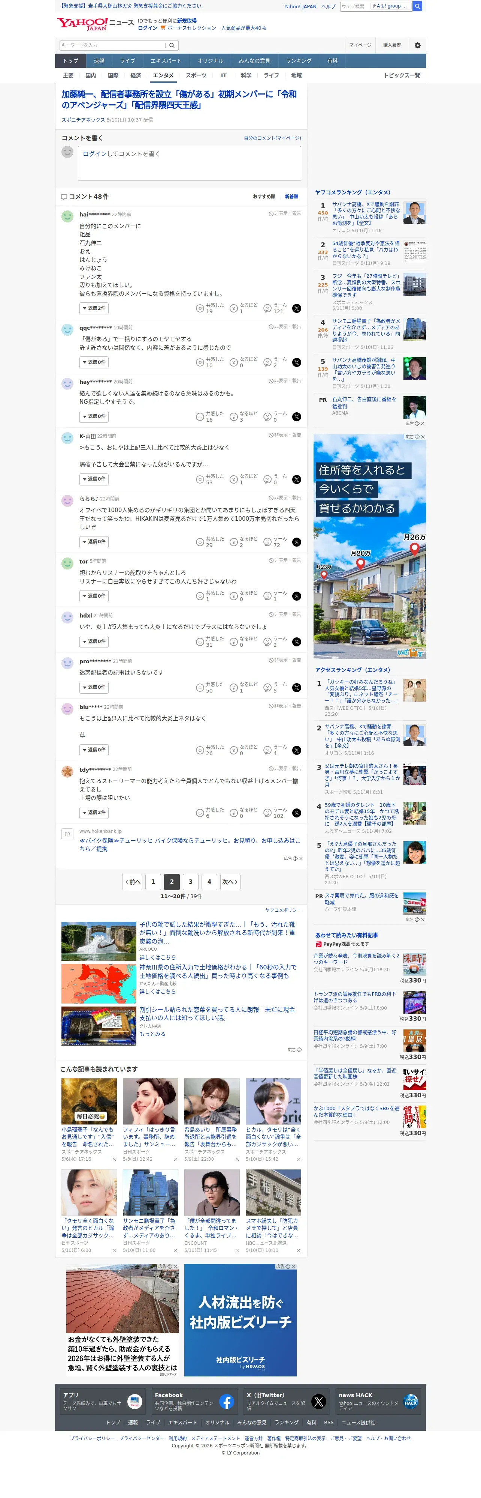Open the news HACK footer icon

click(411, 1402)
